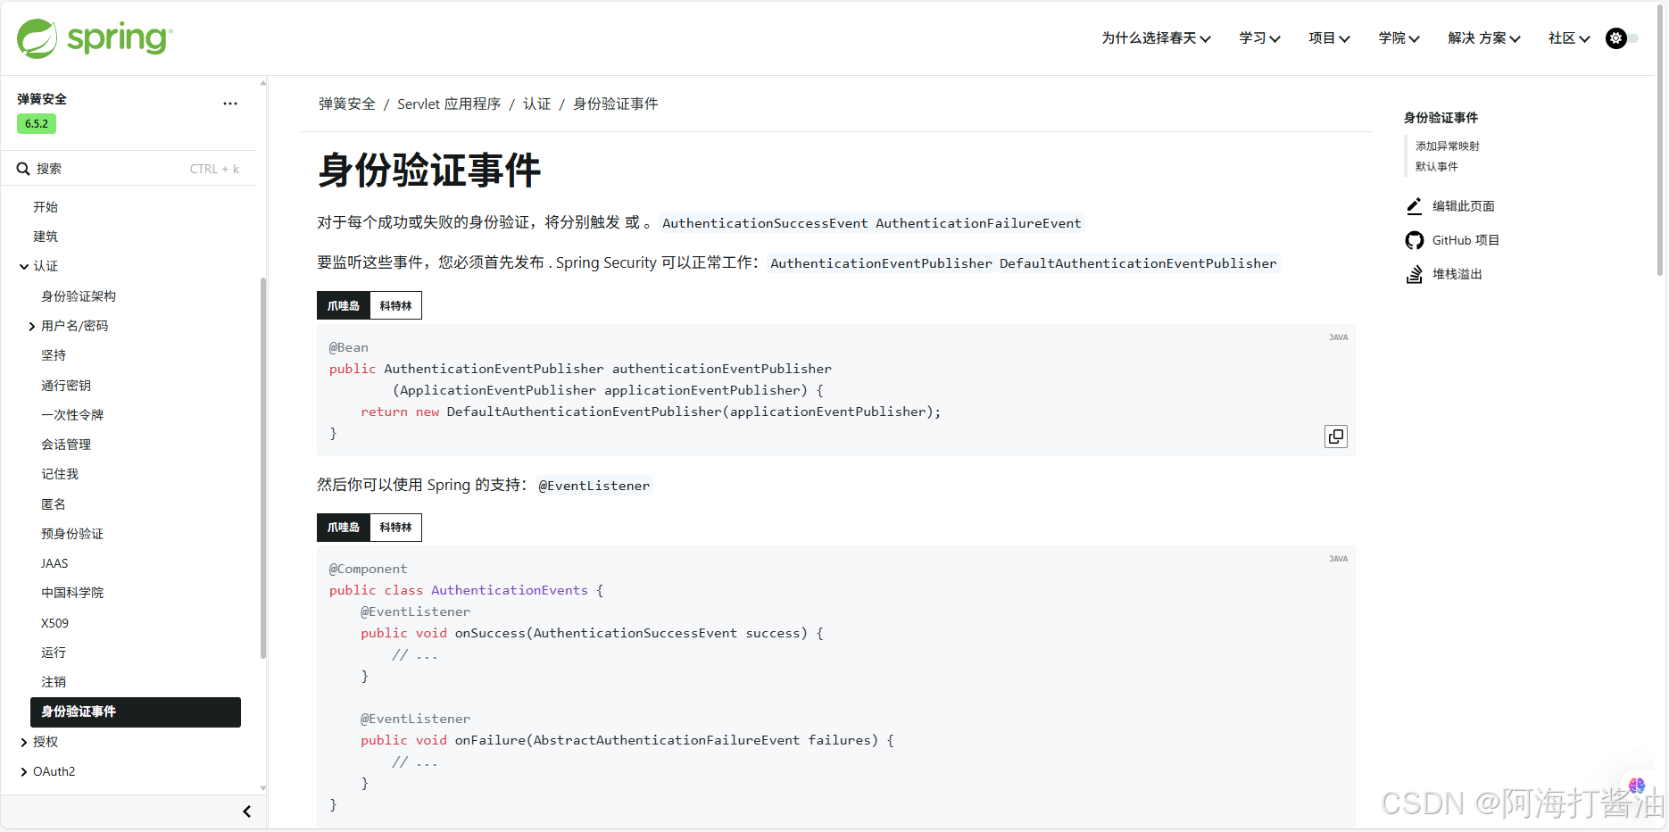Click the DefaultAuthenticationEventPublisher inline code text
Viewport: 1669px width, 832px height.
pyautogui.click(x=1138, y=263)
